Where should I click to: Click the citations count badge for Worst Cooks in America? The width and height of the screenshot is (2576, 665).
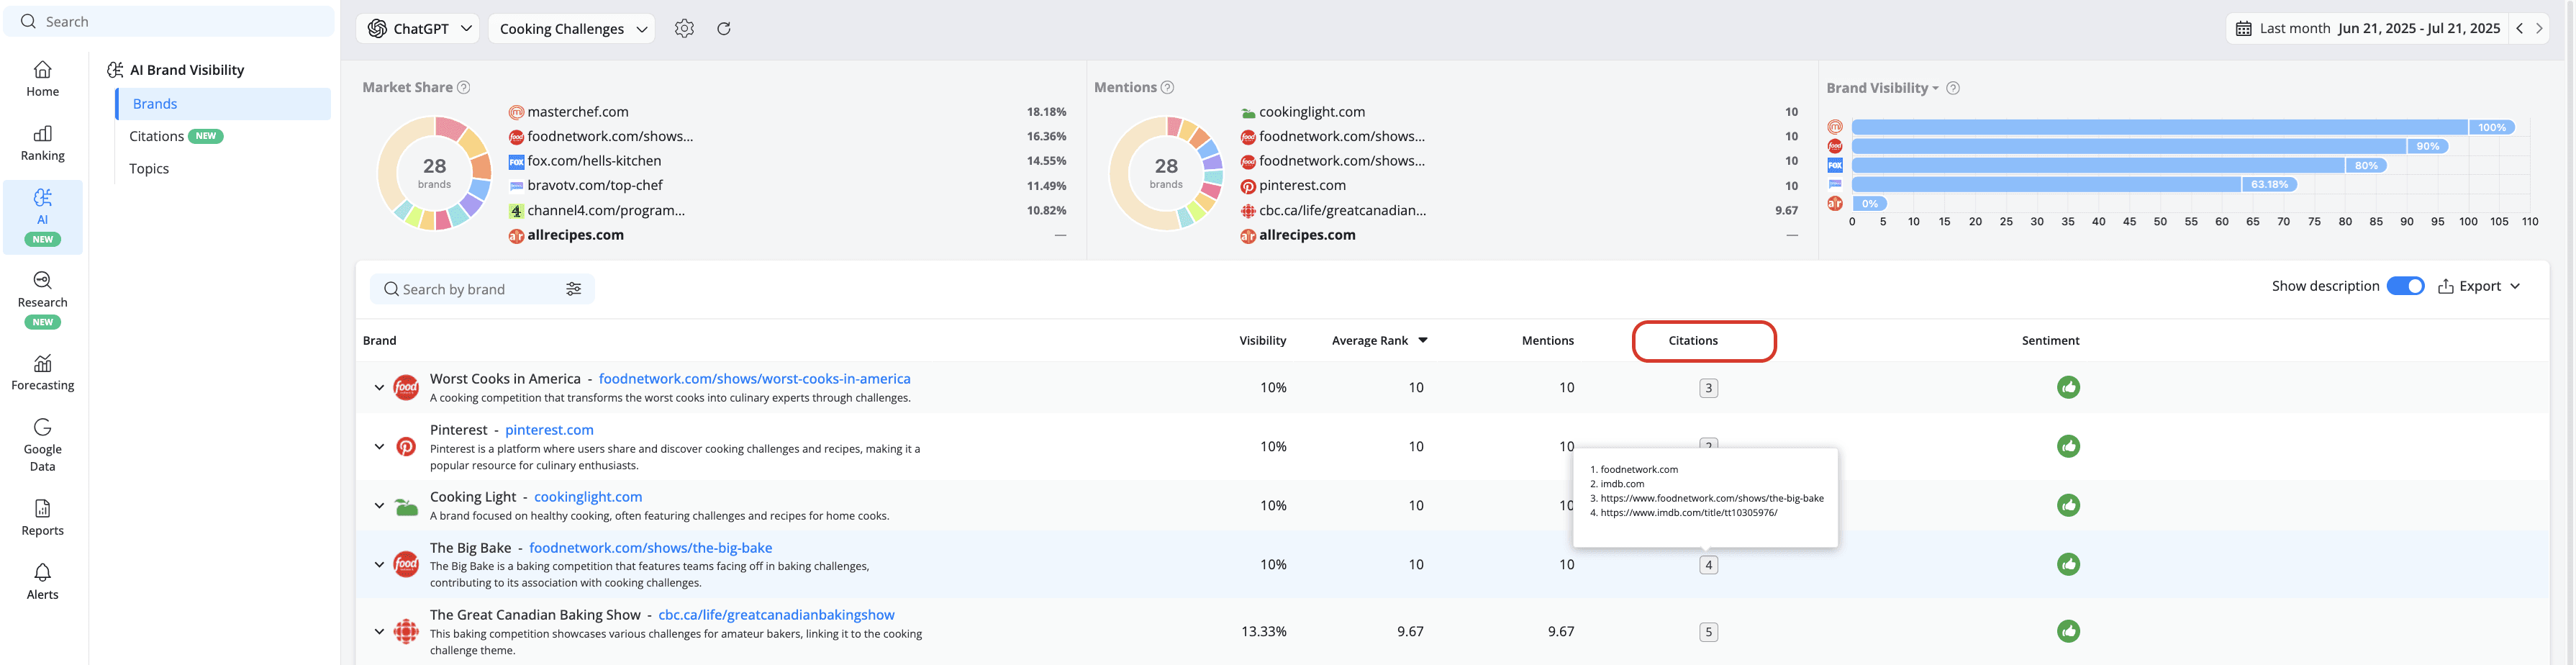(x=1708, y=388)
